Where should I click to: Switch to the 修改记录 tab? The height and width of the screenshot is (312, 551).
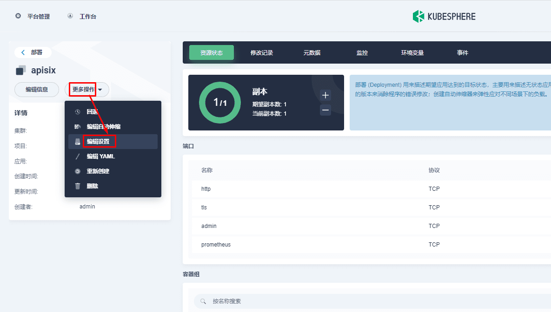(262, 52)
